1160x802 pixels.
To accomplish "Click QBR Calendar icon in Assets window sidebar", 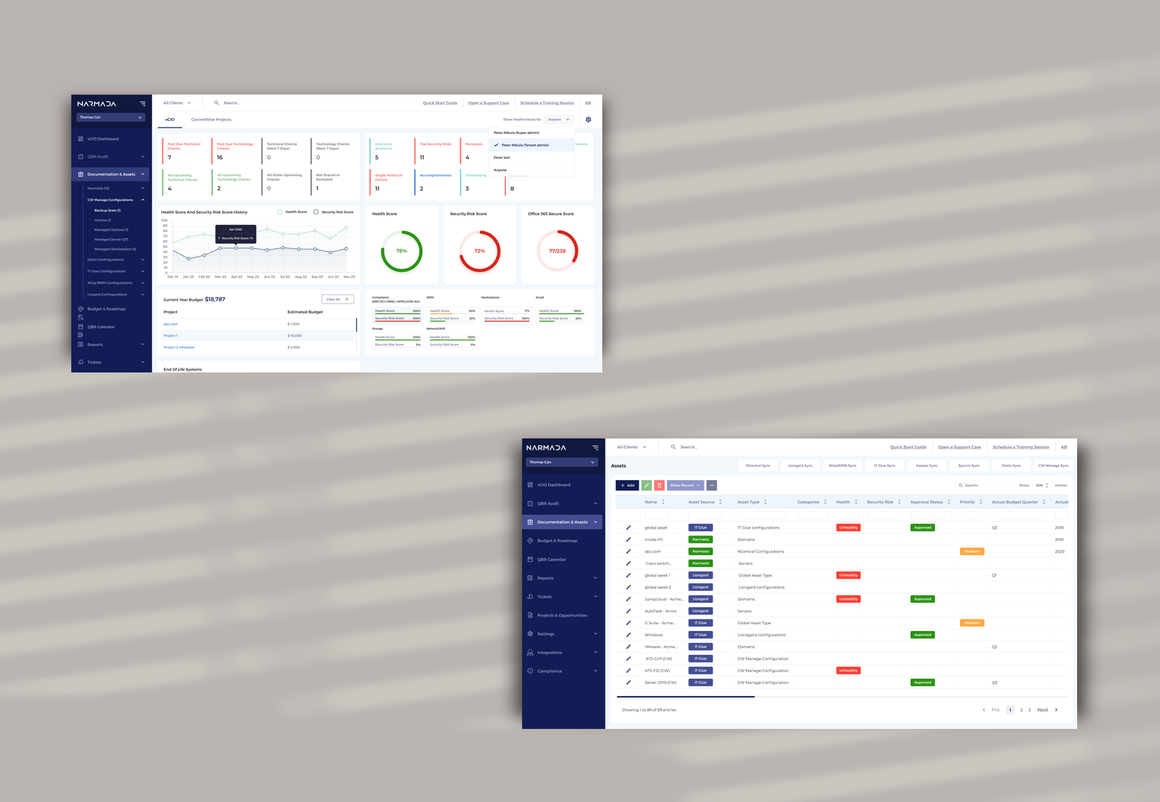I will tap(530, 559).
